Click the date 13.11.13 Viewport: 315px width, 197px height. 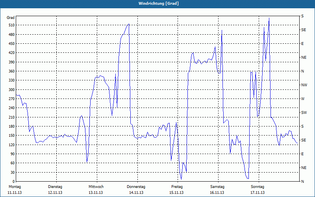pyautogui.click(x=96, y=193)
